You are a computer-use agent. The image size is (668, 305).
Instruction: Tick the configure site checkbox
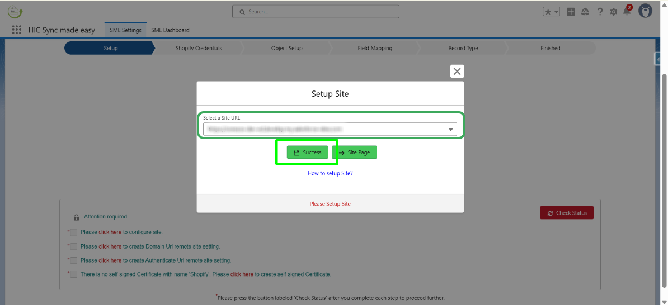[x=73, y=232]
